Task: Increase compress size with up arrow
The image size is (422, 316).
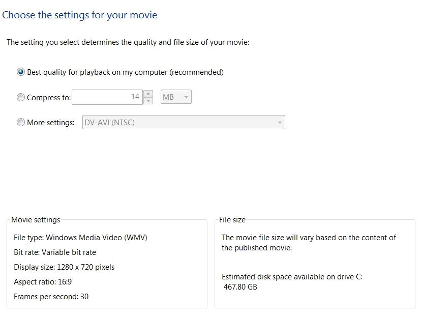Action: (148, 94)
